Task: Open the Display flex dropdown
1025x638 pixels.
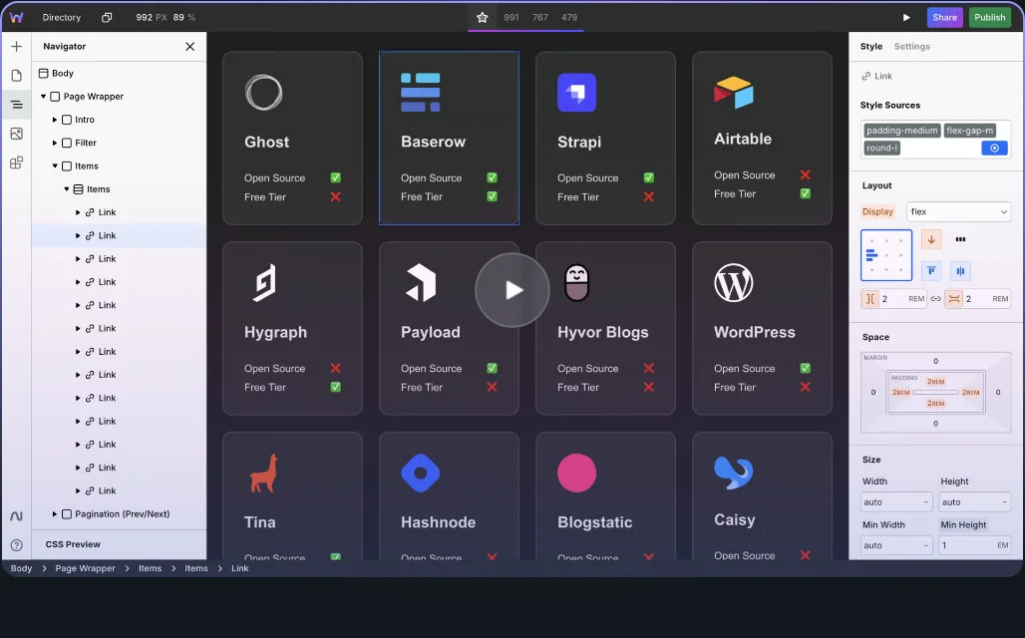Action: pos(958,211)
